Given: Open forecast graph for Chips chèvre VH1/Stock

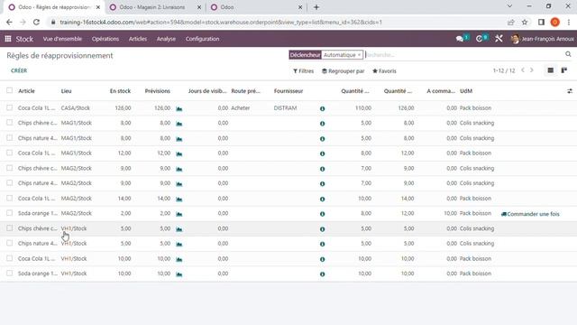Looking at the screenshot, I should click(x=179, y=229).
